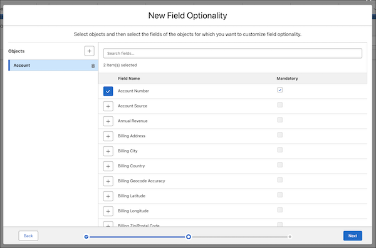This screenshot has height=248, width=376.
Task: Click the Back button
Action: point(28,236)
